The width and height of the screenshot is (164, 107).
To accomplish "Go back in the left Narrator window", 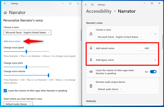I will pyautogui.click(x=5, y=4).
